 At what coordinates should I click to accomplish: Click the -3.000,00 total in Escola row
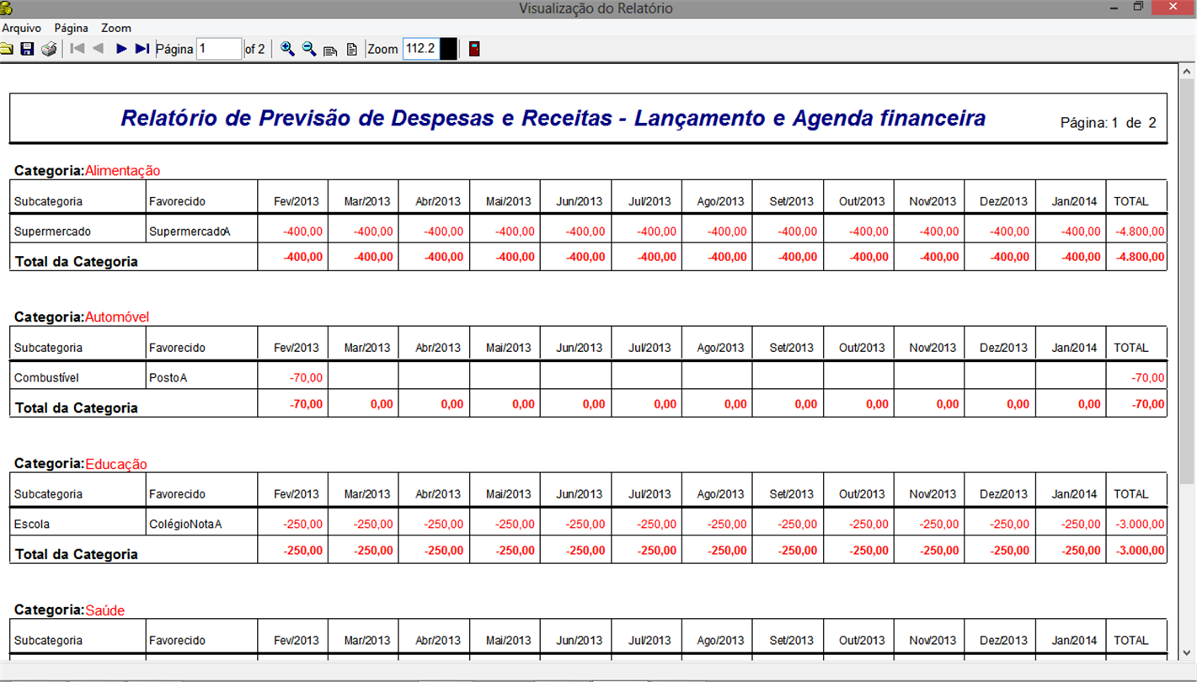(1140, 524)
